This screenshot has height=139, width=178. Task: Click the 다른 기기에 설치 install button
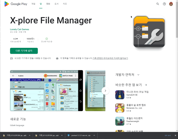[x=24, y=51]
